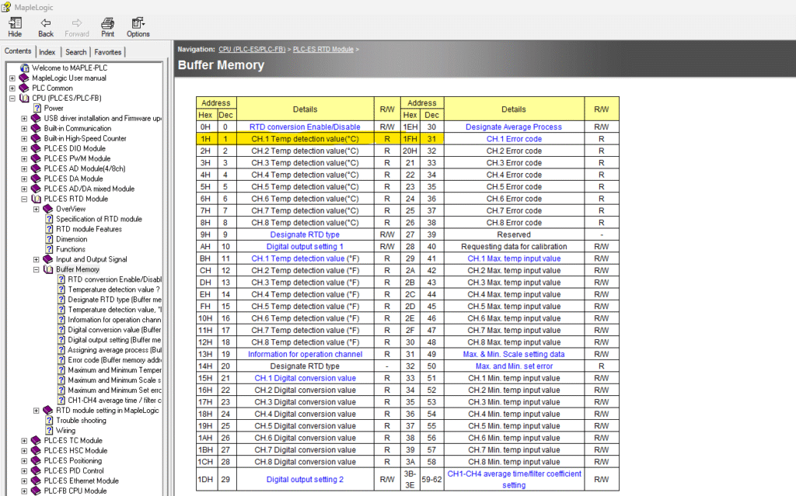The width and height of the screenshot is (796, 496).
Task: Click the book icon beside MapleLogic User manual
Action: click(24, 78)
